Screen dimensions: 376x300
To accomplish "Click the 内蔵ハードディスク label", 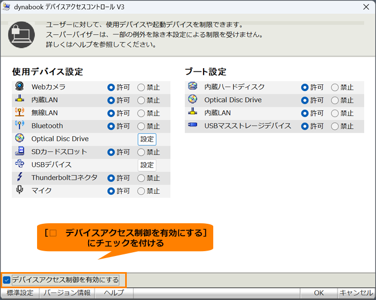I will (234, 87).
